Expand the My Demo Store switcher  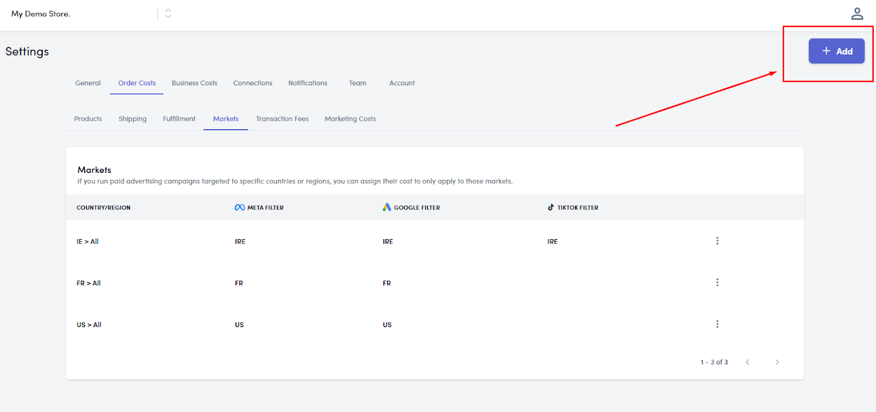[168, 14]
